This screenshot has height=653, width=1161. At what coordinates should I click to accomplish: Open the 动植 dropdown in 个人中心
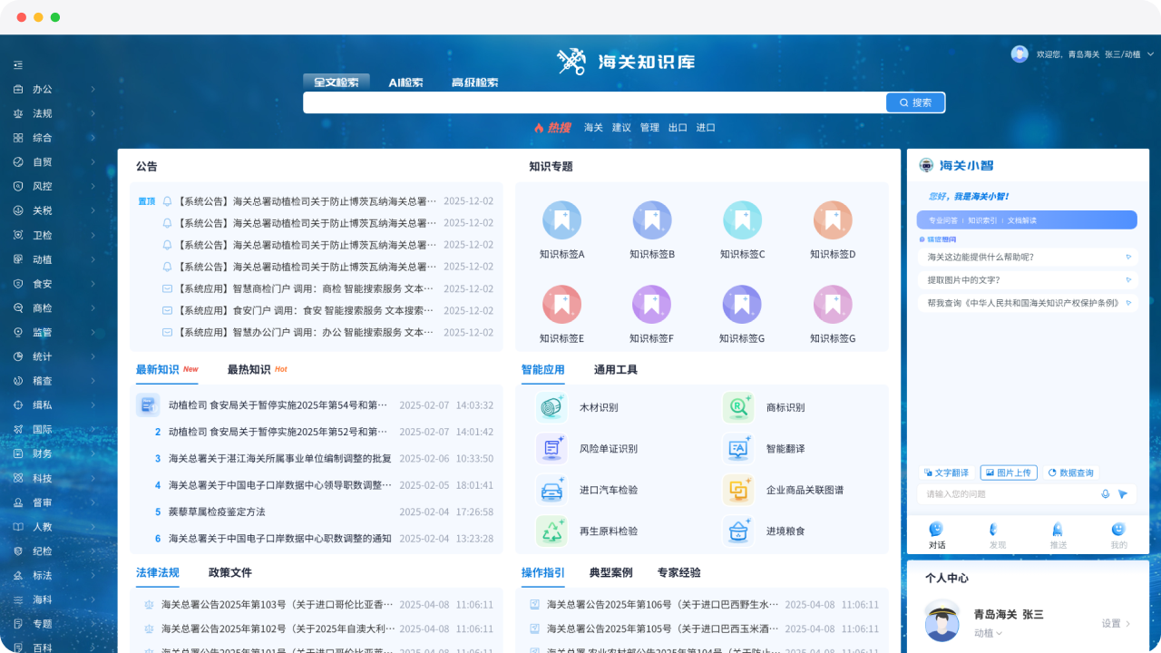pyautogui.click(x=988, y=633)
